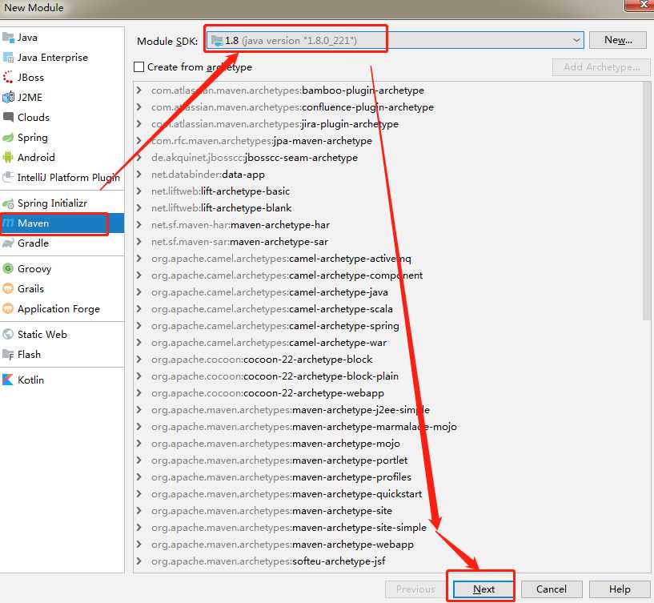Click the Next button
Viewport: 654px width, 603px height.
483,589
